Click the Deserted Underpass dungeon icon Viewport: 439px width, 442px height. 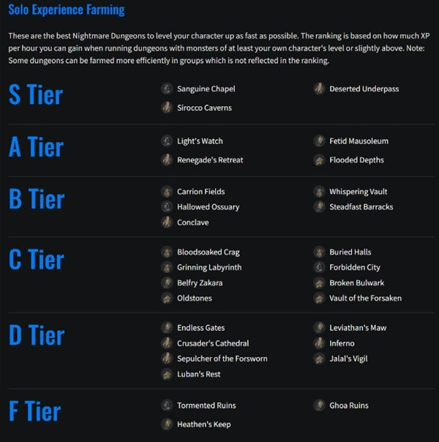(x=319, y=89)
